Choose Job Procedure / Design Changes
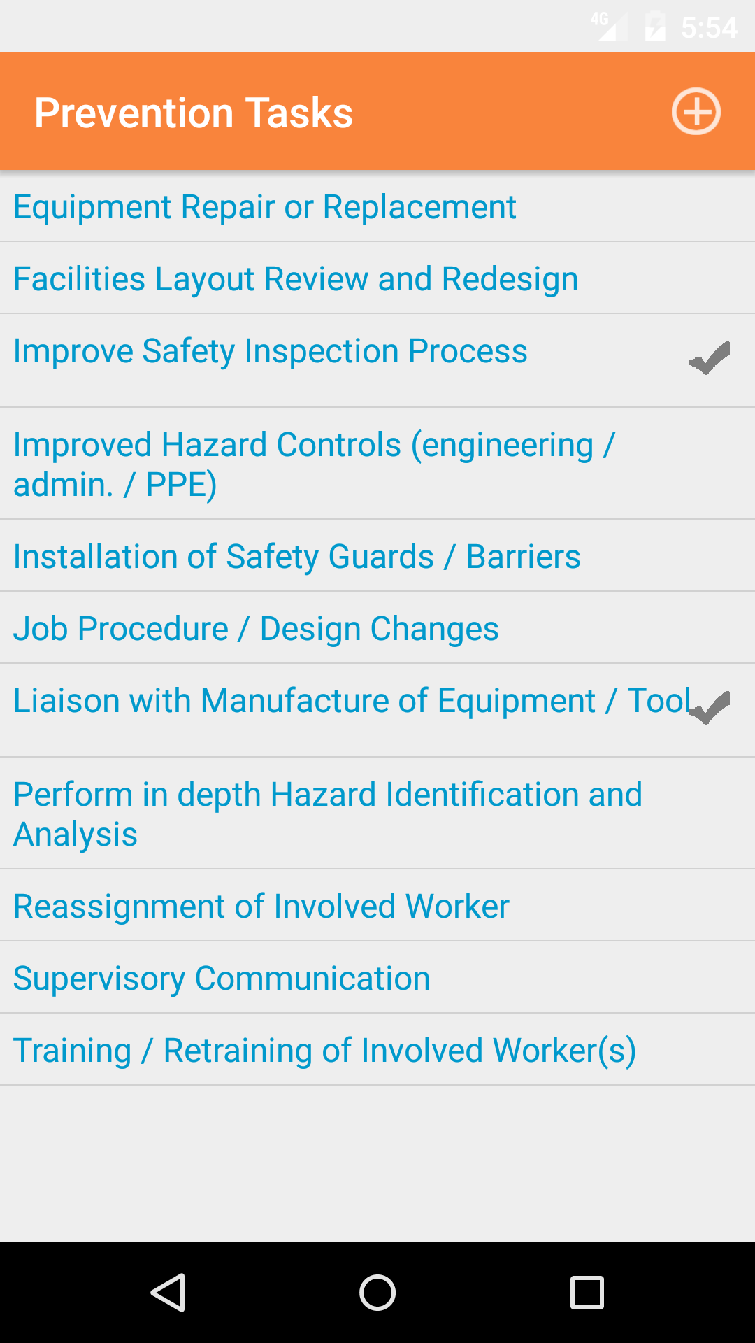 coord(256,629)
